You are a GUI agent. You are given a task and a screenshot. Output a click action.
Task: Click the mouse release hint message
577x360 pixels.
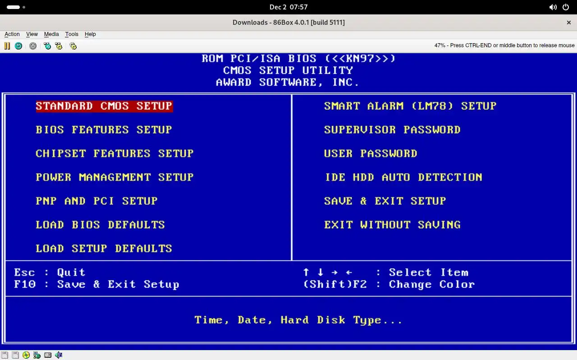tap(504, 45)
